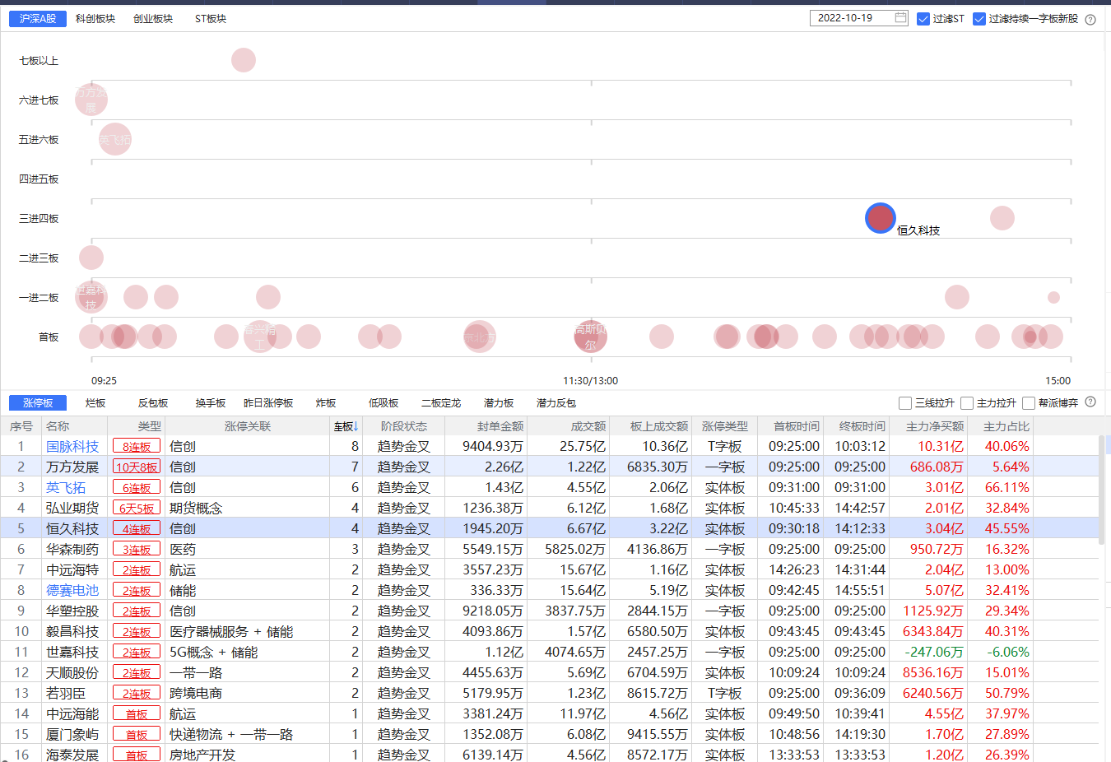This screenshot has height=762, width=1111.
Task: Click the 3连板 tag for 华森制药
Action: [137, 549]
